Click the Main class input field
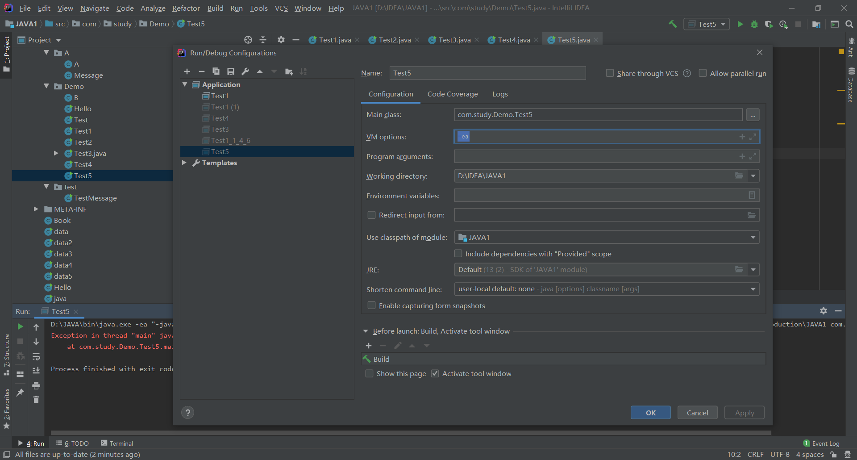 pyautogui.click(x=599, y=115)
